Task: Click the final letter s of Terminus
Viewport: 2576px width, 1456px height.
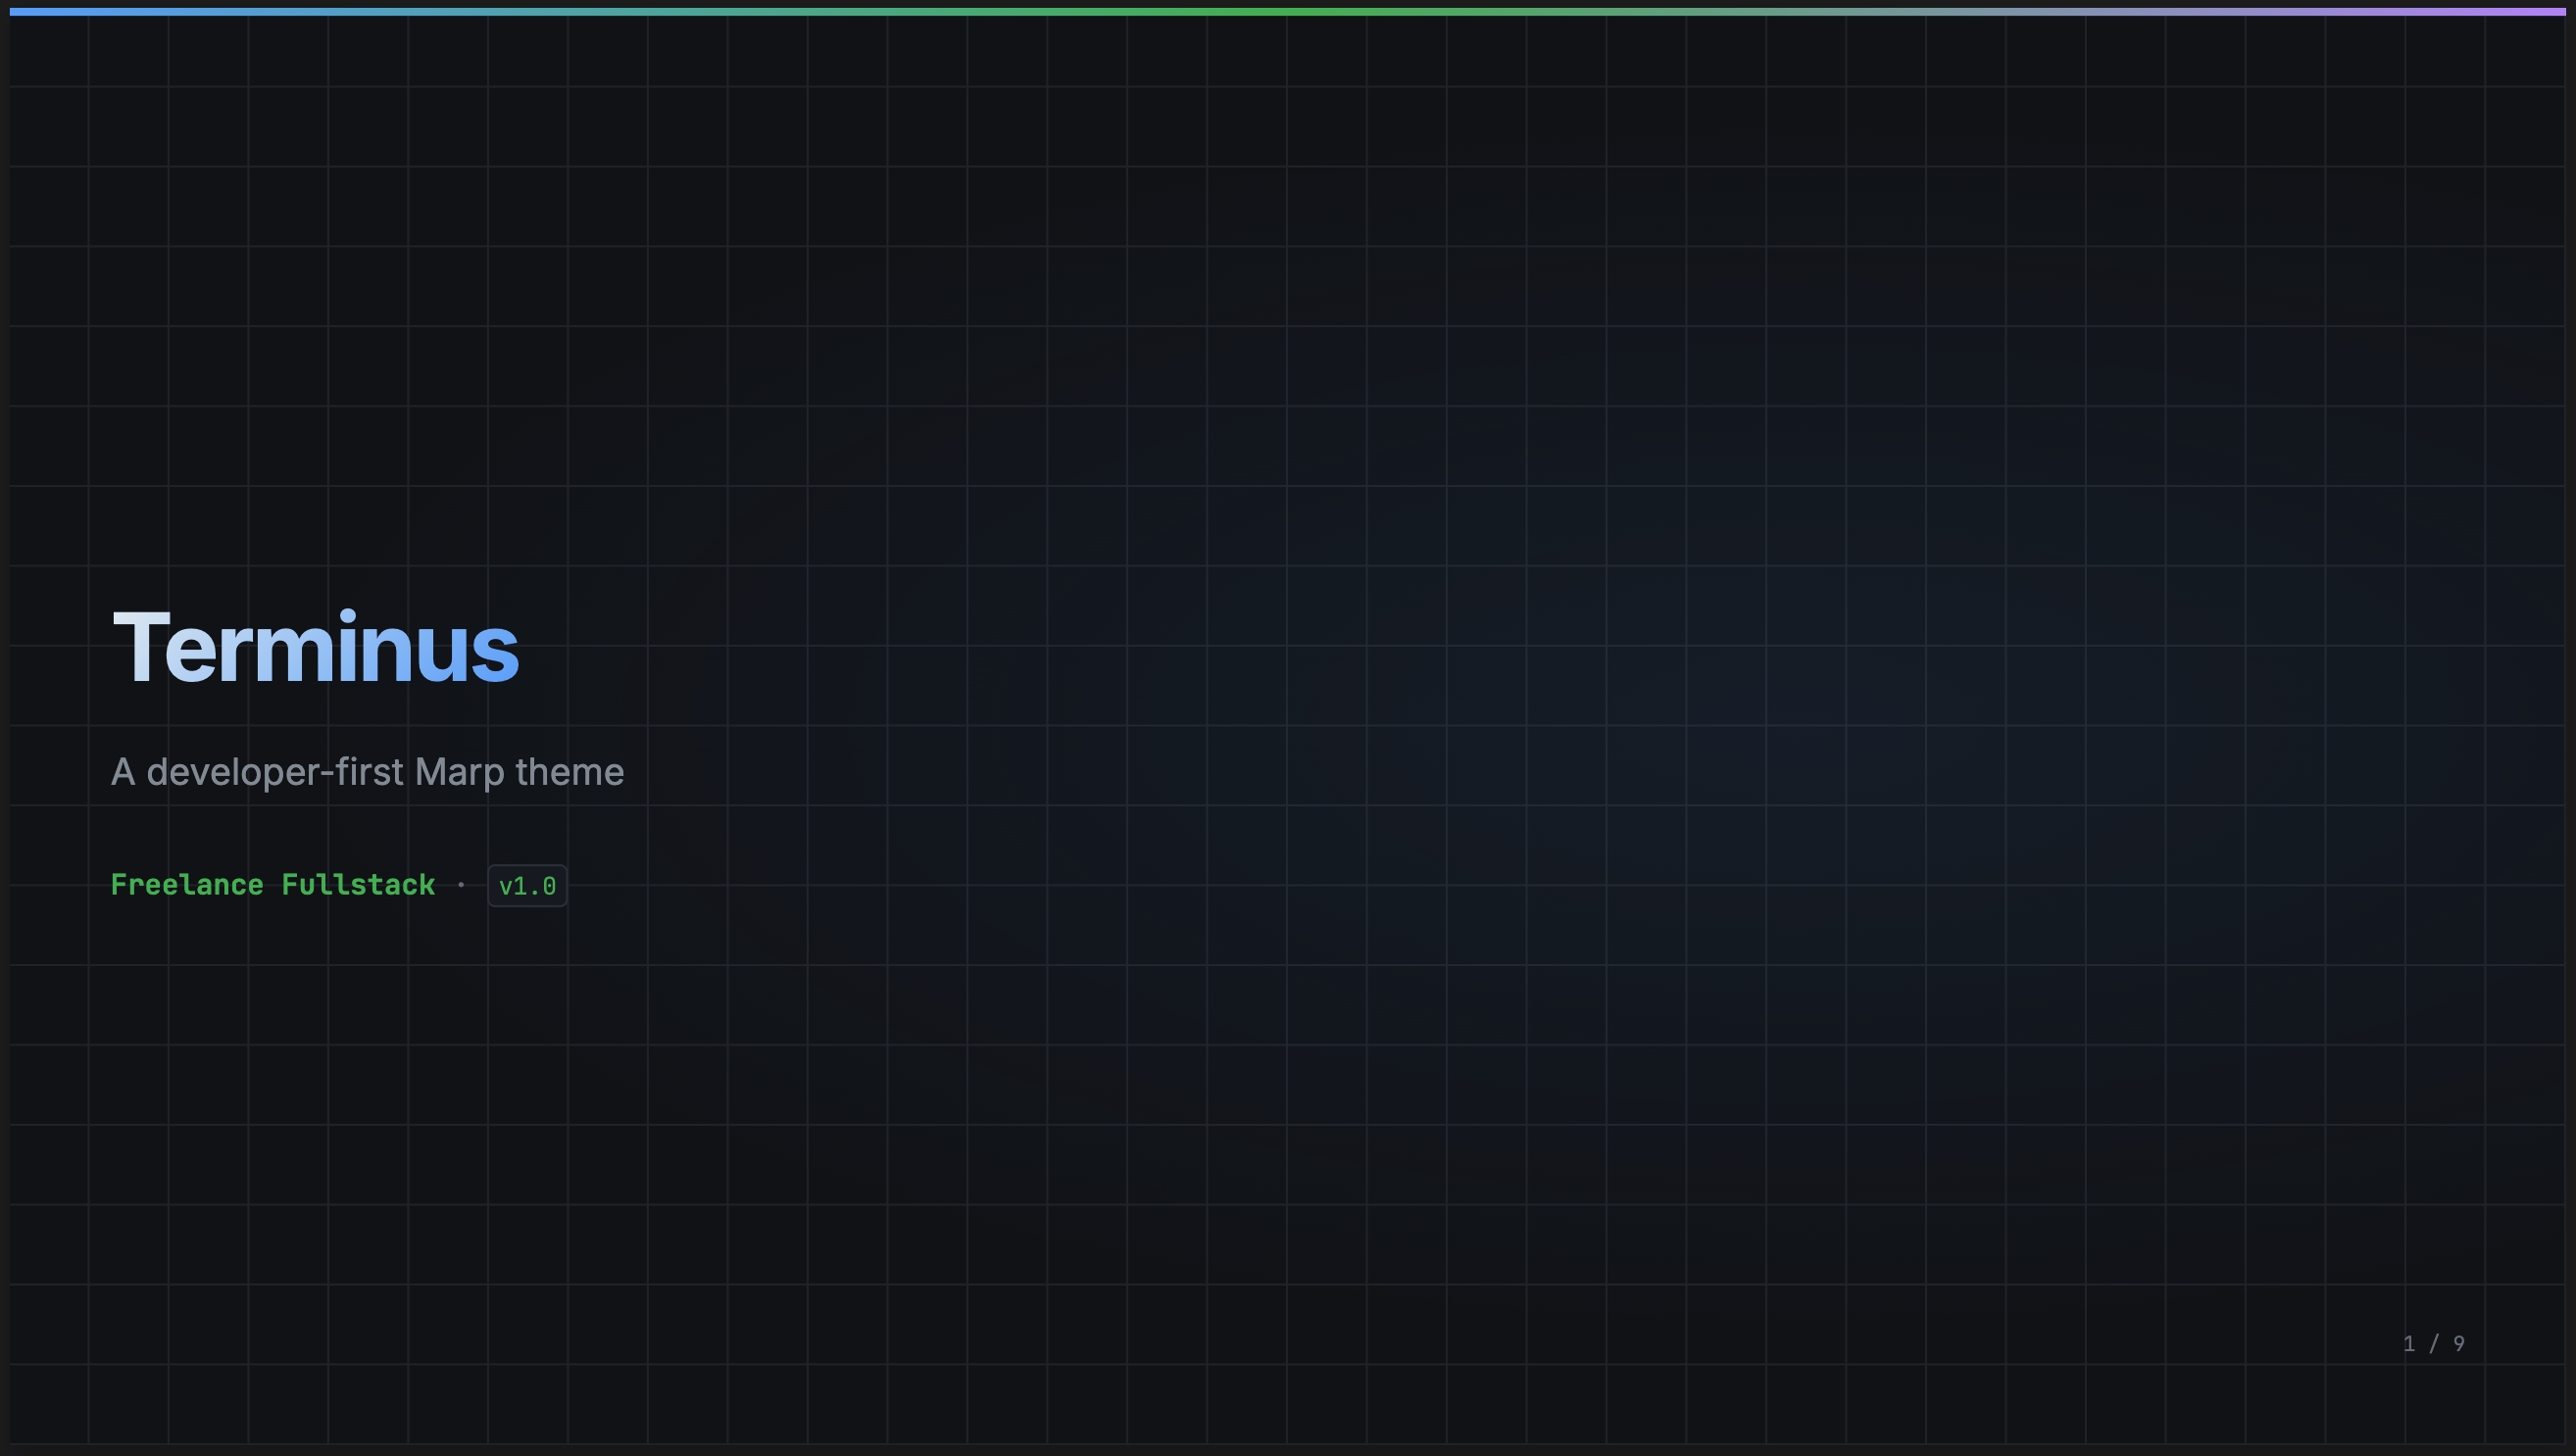Action: click(x=494, y=653)
